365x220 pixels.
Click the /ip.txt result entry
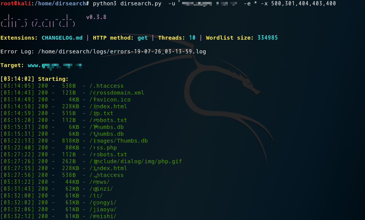point(101,113)
